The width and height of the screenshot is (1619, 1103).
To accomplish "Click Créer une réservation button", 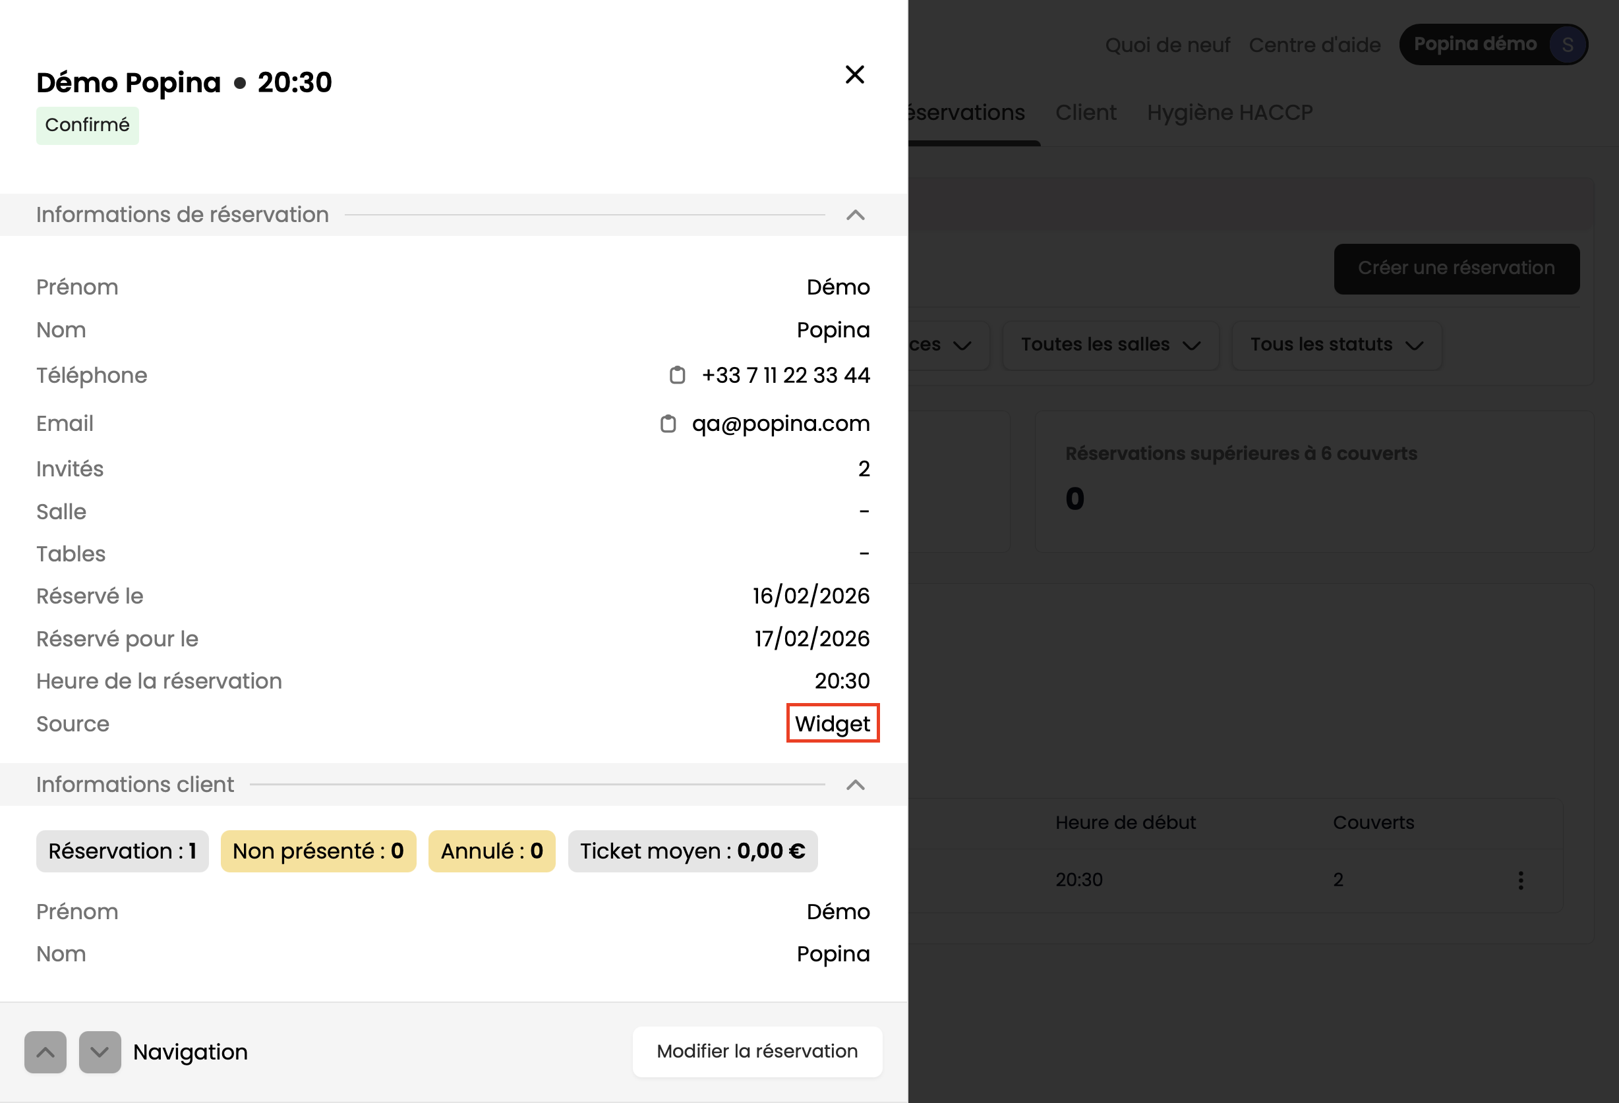I will pos(1457,268).
